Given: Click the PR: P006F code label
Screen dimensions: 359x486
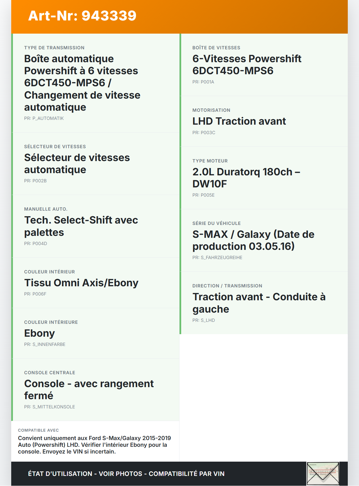Looking at the screenshot, I should (35, 294).
